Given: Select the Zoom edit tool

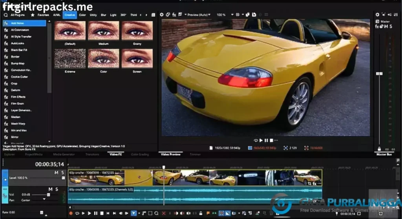Looking at the screenshot, I should 156,213.
